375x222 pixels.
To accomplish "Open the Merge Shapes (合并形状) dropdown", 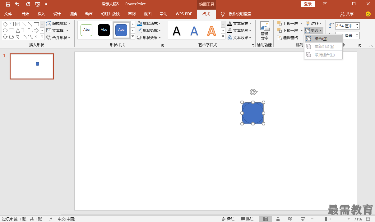I will pos(58,38).
